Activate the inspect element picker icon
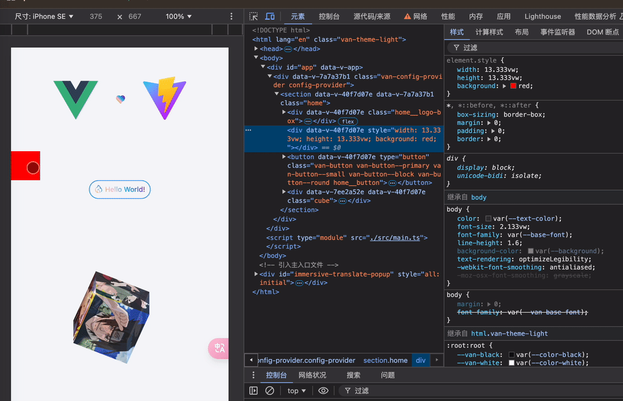Image resolution: width=623 pixels, height=401 pixels. pos(253,16)
